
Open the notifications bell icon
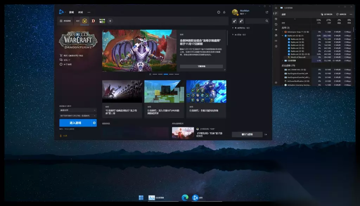tap(224, 12)
